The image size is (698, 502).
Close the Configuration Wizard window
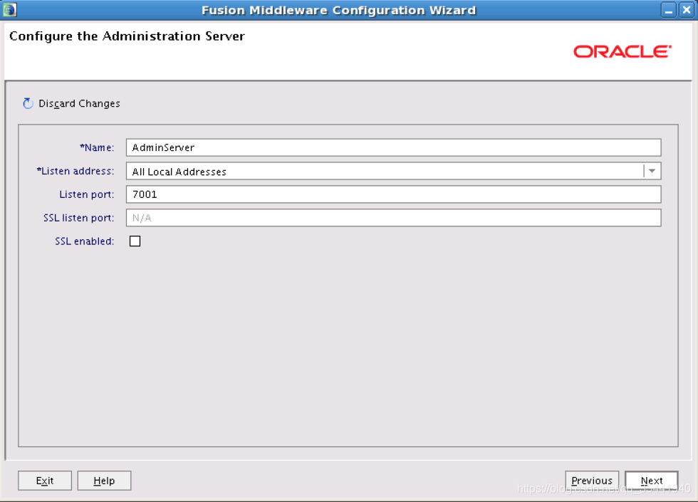(687, 10)
